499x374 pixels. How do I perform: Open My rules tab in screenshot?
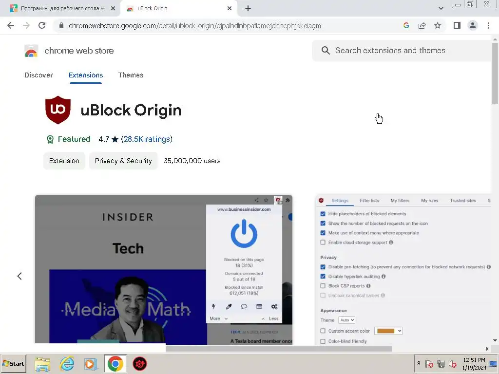click(x=430, y=201)
